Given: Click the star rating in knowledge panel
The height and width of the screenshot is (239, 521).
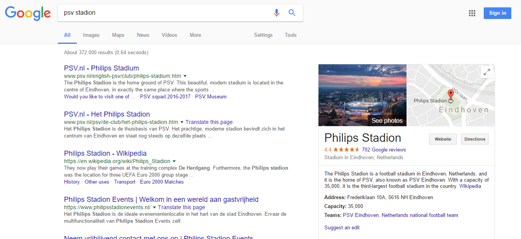Looking at the screenshot, I should 346,150.
